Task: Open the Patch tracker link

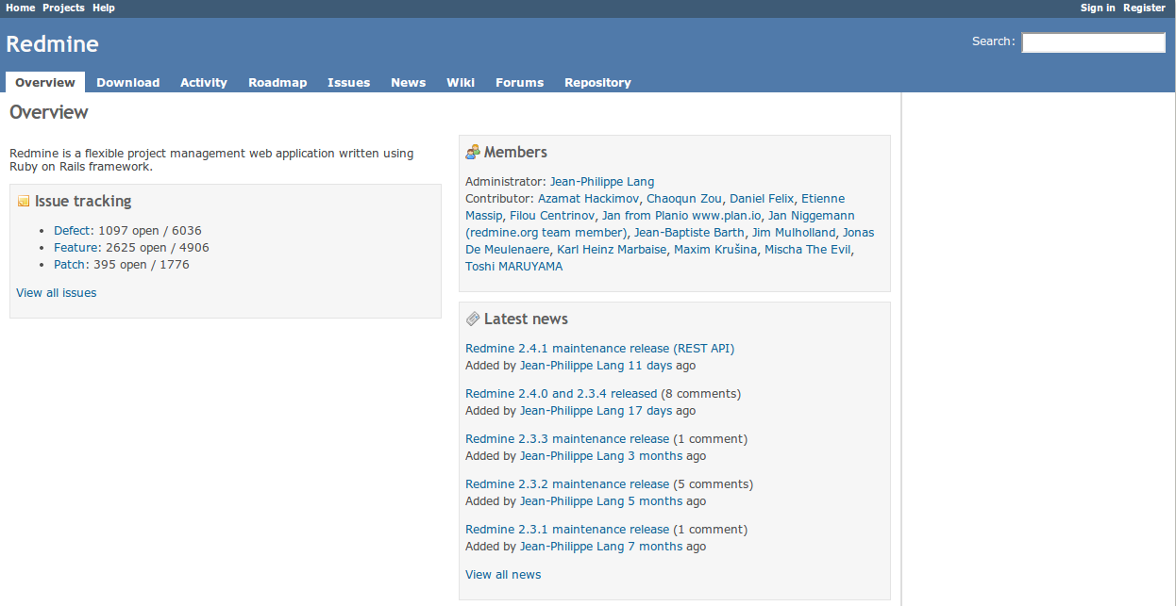Action: click(70, 265)
